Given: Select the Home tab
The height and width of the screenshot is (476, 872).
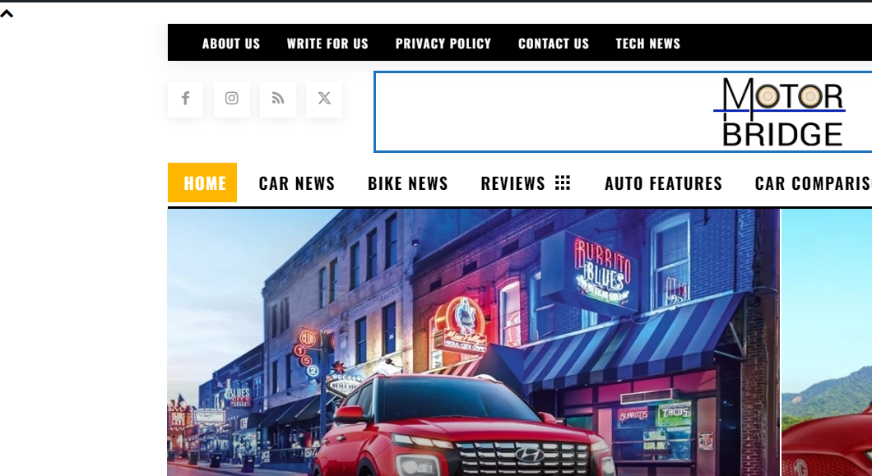Looking at the screenshot, I should pos(202,183).
